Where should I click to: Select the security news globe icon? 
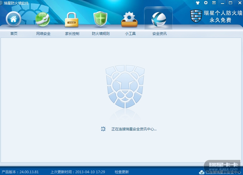pyautogui.click(x=159, y=19)
